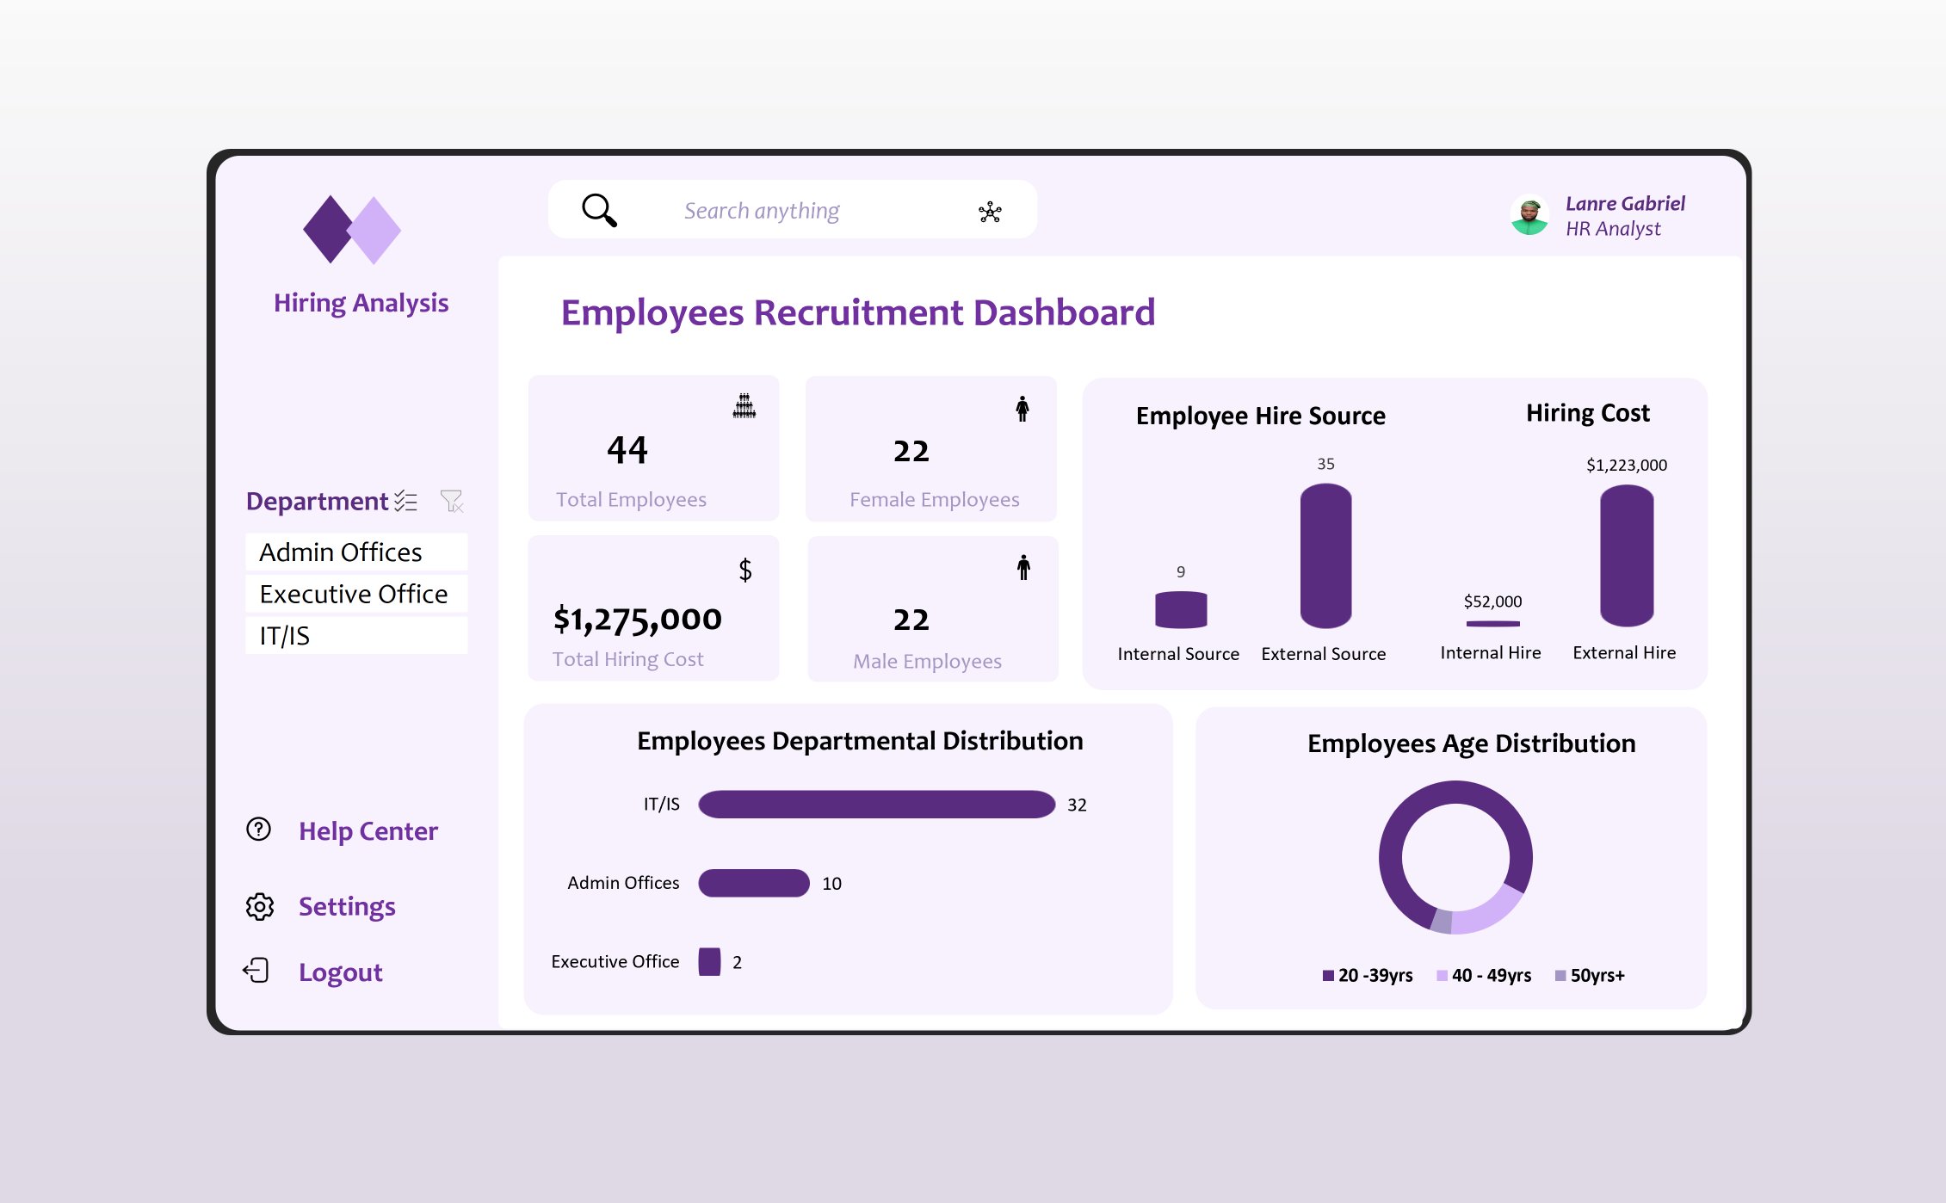Click the Help Center question mark icon

click(x=259, y=830)
